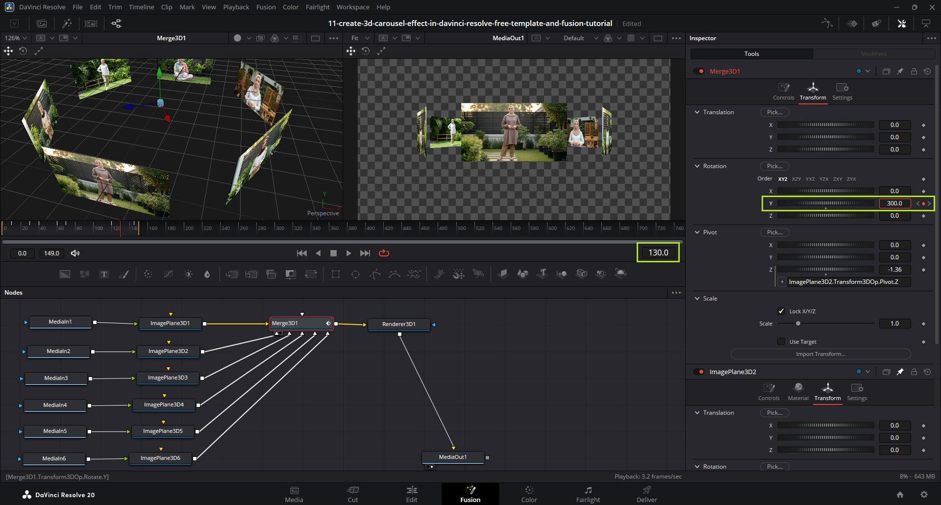
Task: Open the Fusion menu
Action: tap(266, 7)
